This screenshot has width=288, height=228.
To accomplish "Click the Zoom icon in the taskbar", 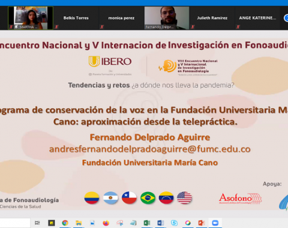I will pos(215,223).
